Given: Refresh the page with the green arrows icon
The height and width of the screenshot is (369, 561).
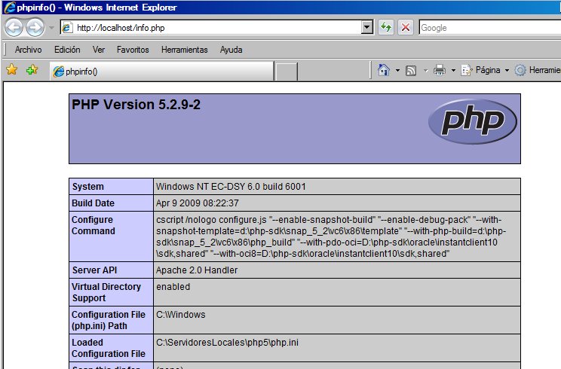Looking at the screenshot, I should (x=386, y=28).
